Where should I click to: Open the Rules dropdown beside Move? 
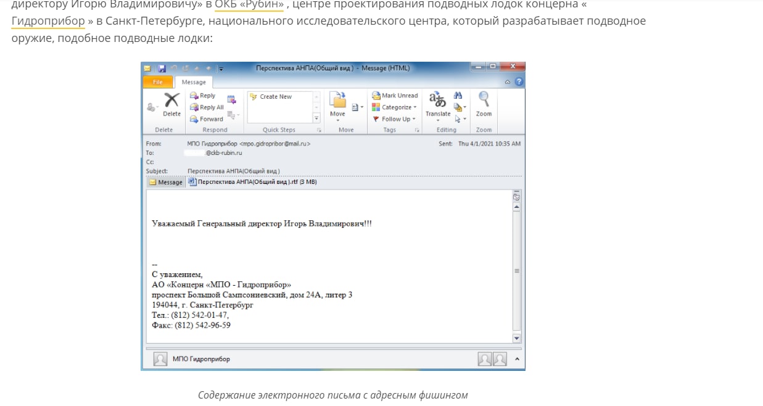357,107
